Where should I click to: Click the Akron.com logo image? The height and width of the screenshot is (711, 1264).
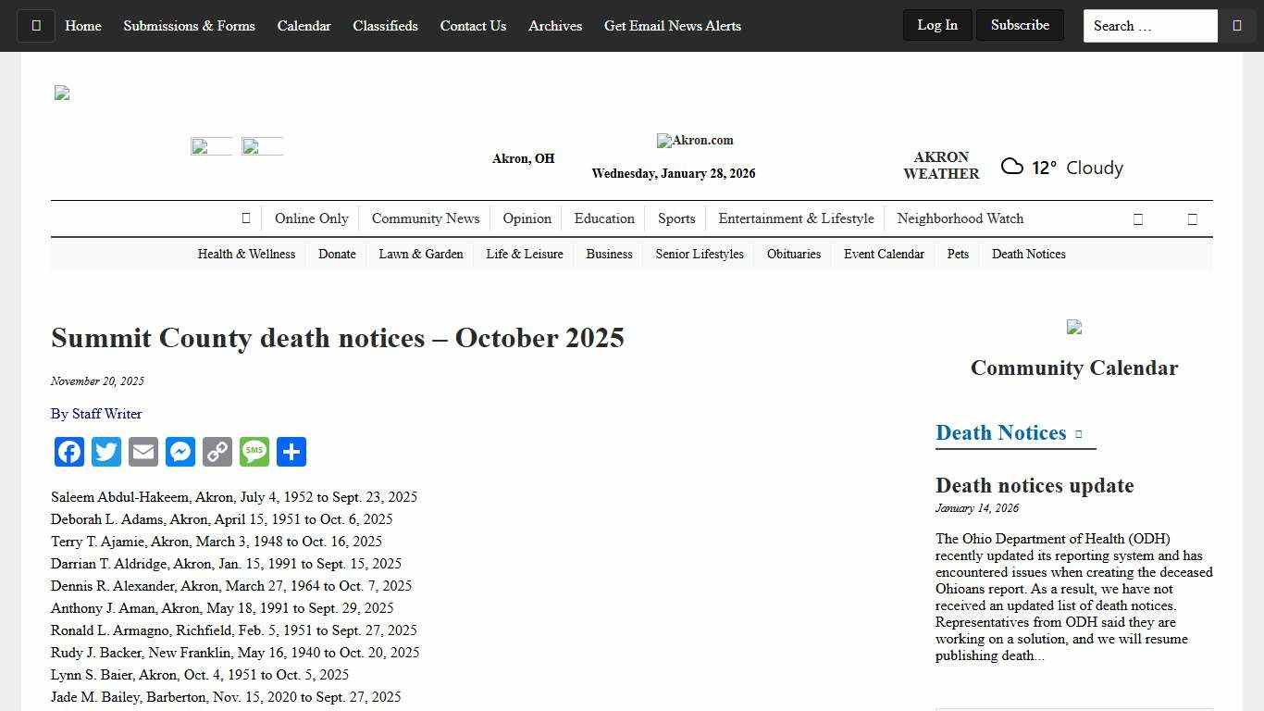click(695, 141)
